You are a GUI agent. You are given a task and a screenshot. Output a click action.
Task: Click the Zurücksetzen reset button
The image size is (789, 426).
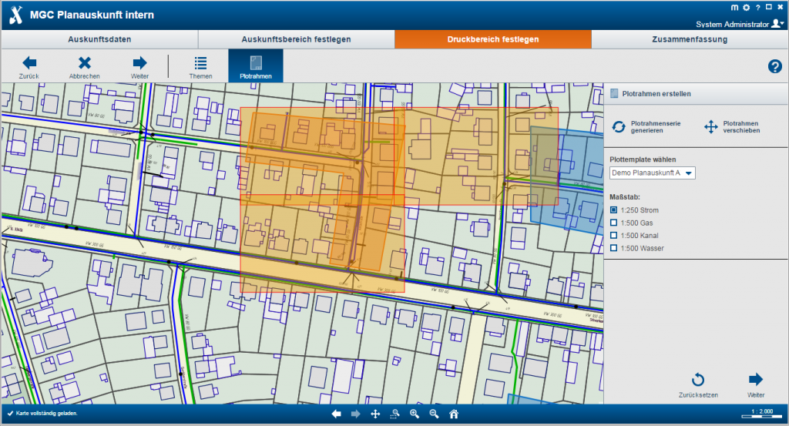[698, 383]
